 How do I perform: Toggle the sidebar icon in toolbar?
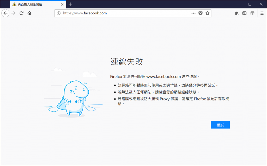pos(245,13)
